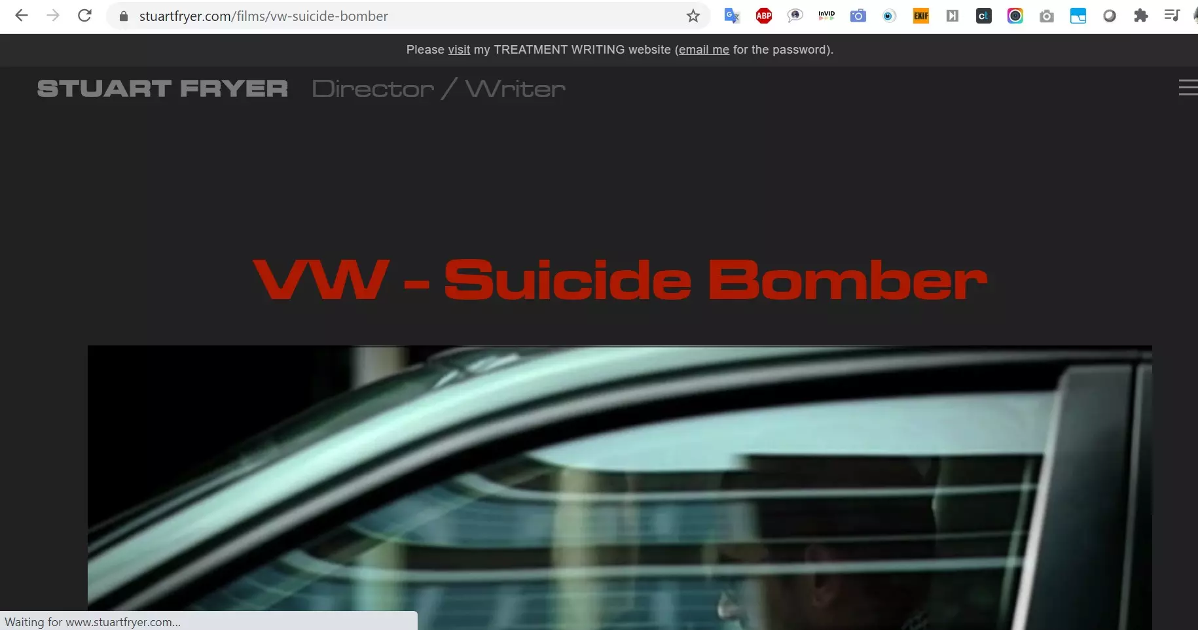The height and width of the screenshot is (630, 1198).
Task: Click the 'email me' link
Action: click(704, 50)
